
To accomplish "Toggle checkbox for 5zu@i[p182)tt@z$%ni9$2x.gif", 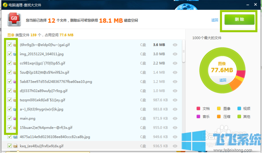I will 9,72.
